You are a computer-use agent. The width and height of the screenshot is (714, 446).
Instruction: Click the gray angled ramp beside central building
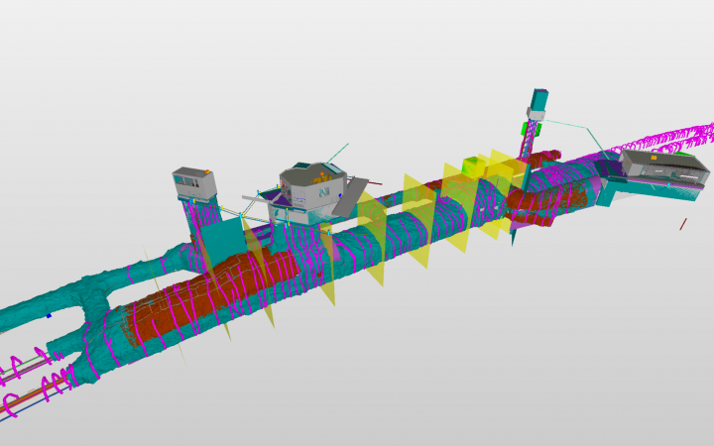[354, 195]
